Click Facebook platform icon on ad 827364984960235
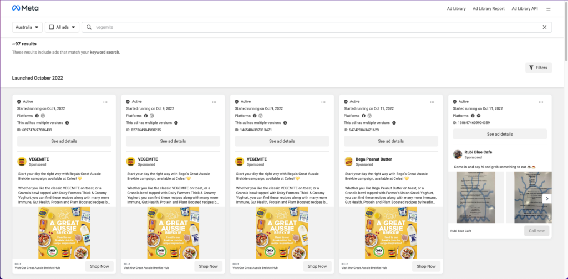Image resolution: width=568 pixels, height=279 pixels. pyautogui.click(x=146, y=116)
